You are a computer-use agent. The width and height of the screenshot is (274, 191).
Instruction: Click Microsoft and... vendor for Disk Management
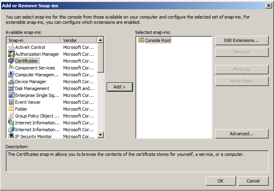(79, 88)
